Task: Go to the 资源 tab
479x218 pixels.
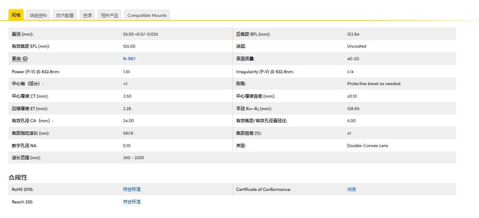Action: coord(87,15)
